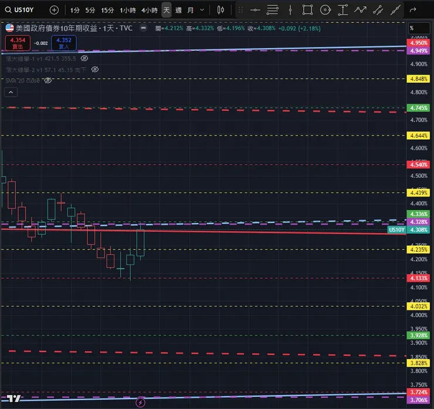Grab the drawing toolbar drag handle

[x=240, y=10]
